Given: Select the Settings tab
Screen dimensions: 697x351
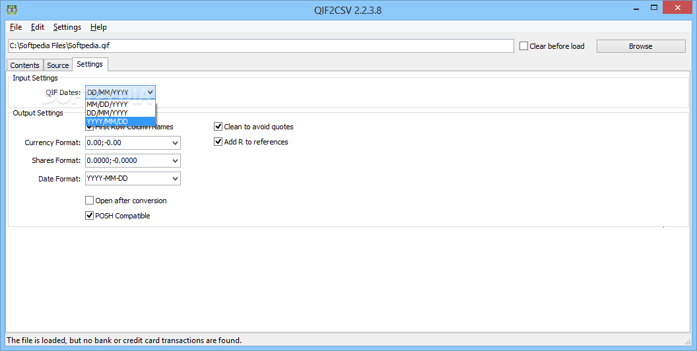Looking at the screenshot, I should 90,64.
